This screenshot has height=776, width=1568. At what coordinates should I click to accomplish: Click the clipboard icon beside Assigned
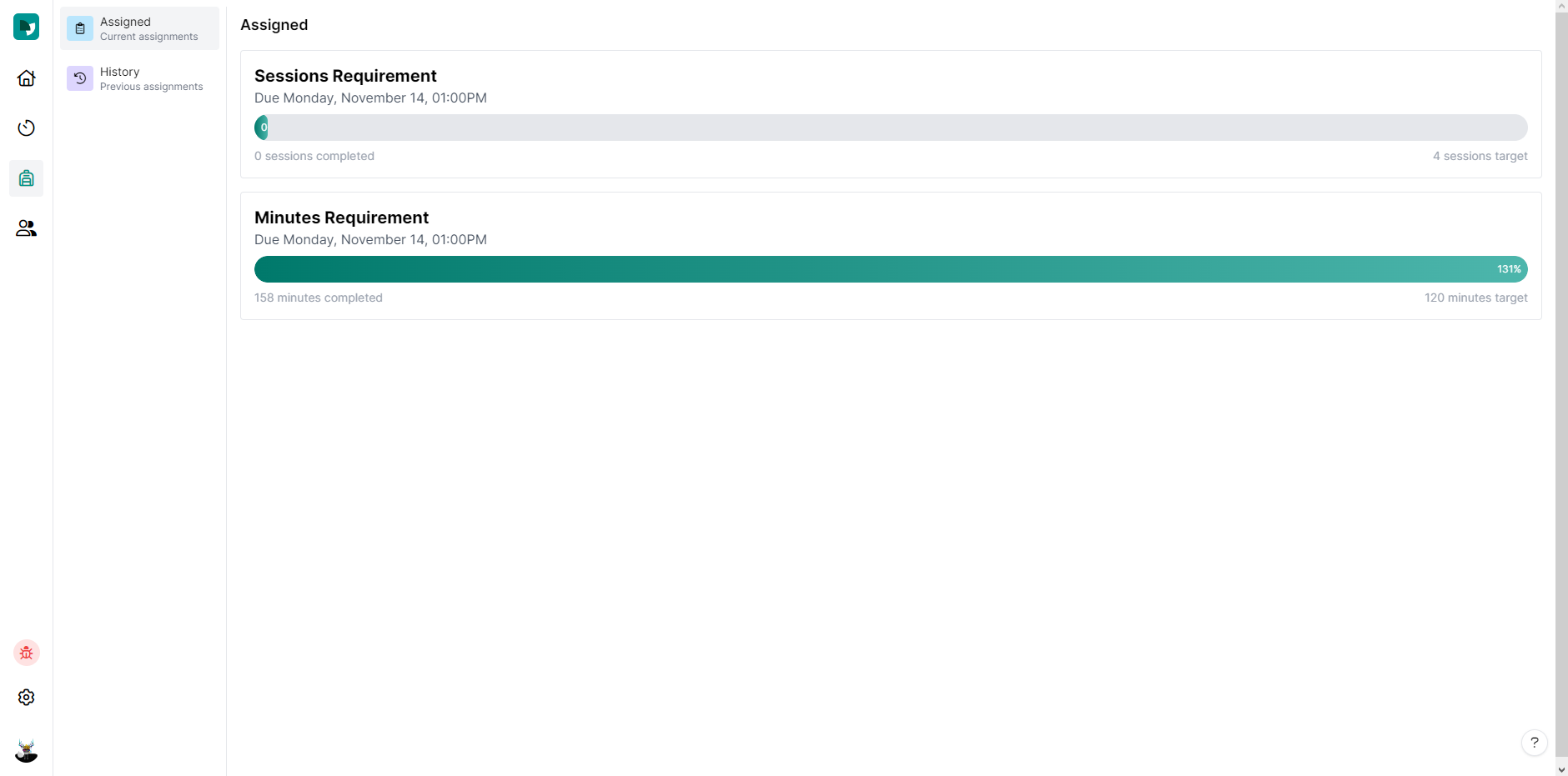80,28
